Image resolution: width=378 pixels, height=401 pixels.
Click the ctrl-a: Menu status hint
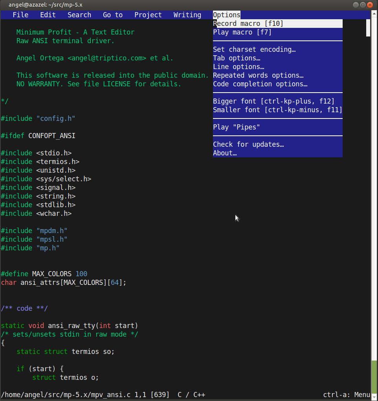347,395
